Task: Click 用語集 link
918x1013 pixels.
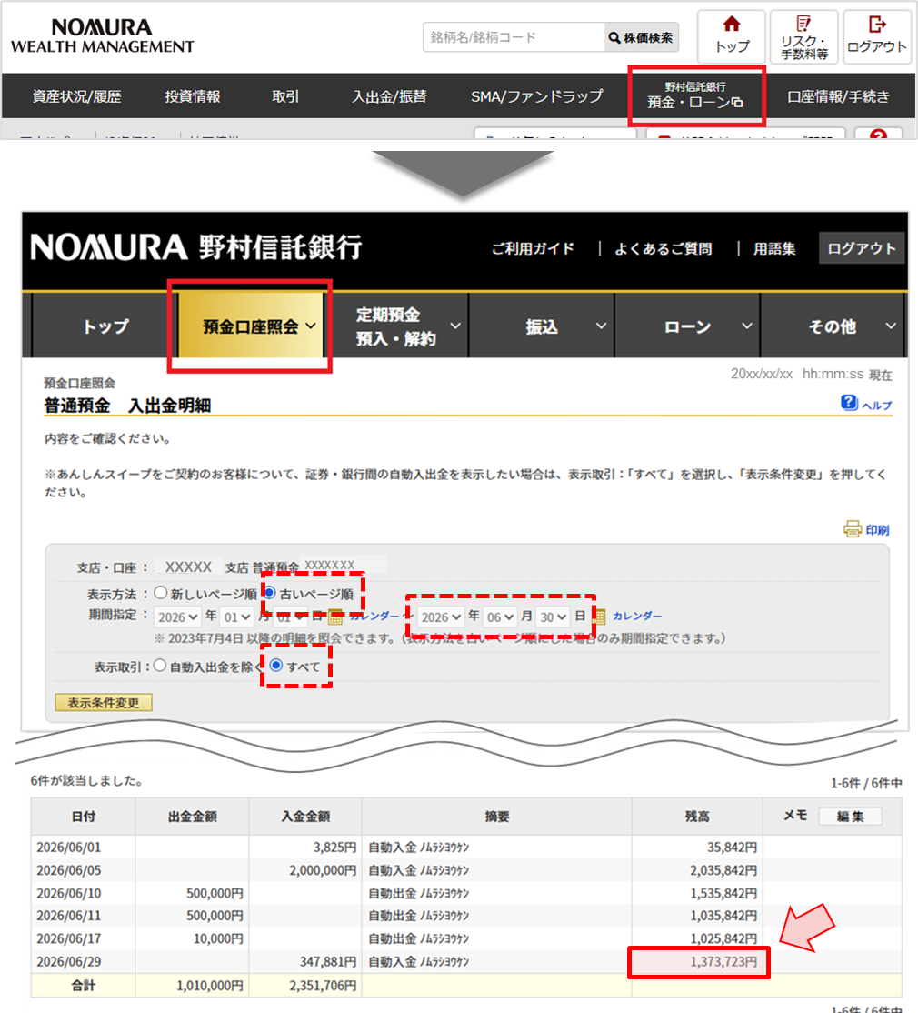Action: click(774, 249)
